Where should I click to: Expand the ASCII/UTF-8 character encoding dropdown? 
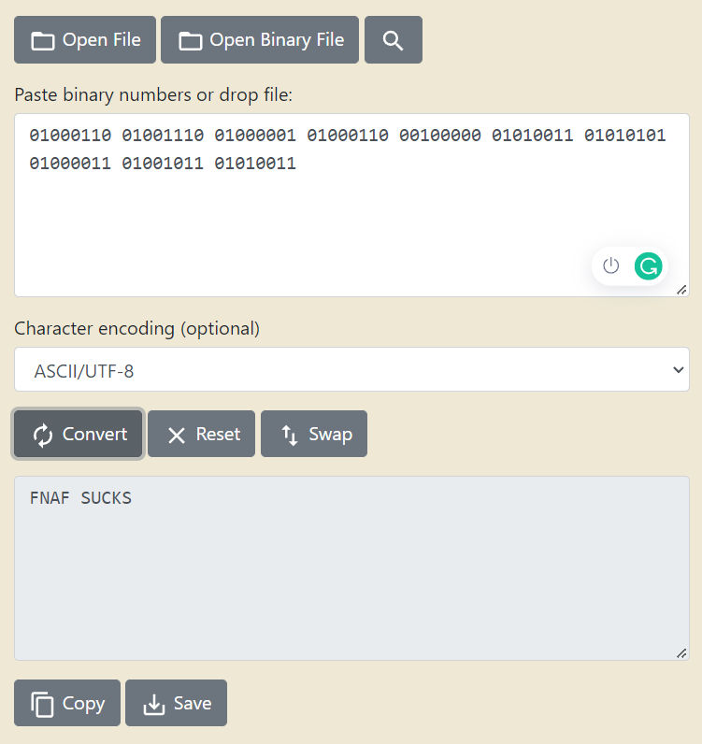point(351,369)
